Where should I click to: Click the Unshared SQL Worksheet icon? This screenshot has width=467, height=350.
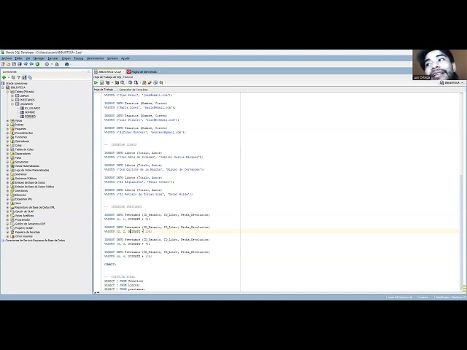click(144, 82)
